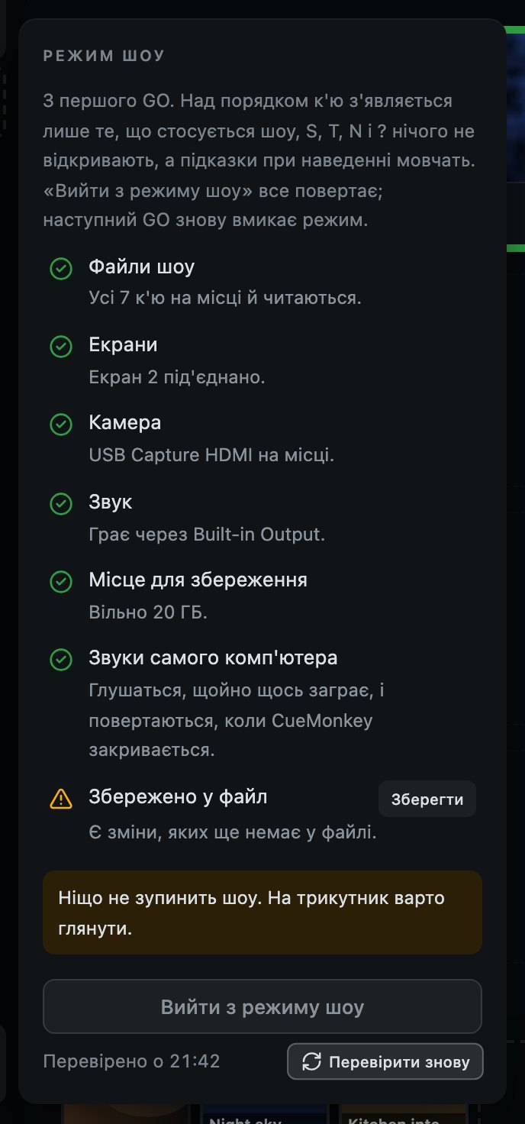
Task: Click the amber Ніщо не зупинить шоу notice
Action: pos(262,912)
